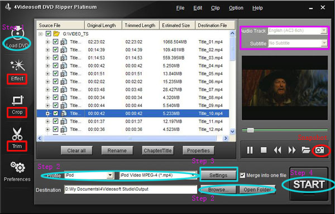This screenshot has width=335, height=214.
Task: Open the Clip menu
Action: 216,8
